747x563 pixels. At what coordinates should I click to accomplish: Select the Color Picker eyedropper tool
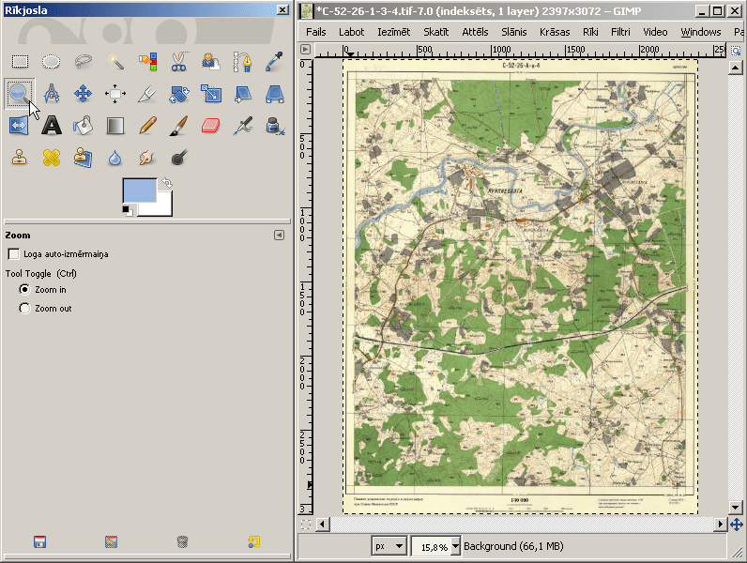pyautogui.click(x=274, y=61)
